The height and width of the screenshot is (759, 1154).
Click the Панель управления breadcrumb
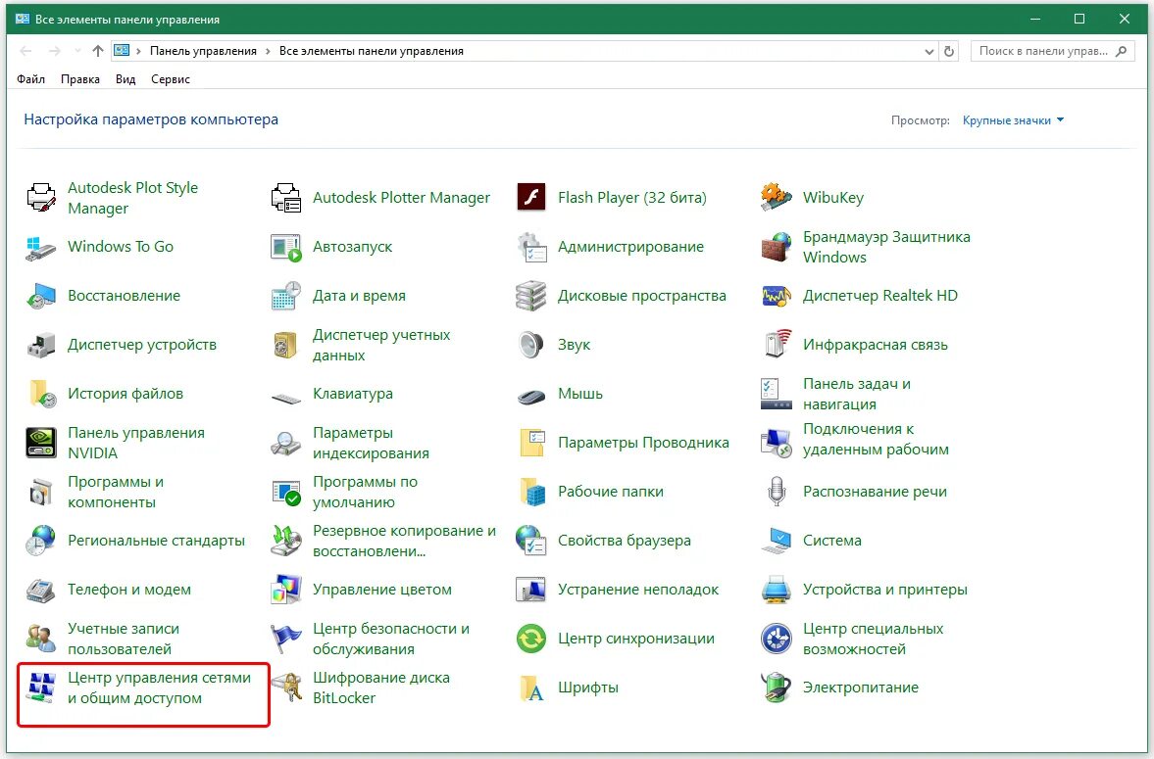203,52
